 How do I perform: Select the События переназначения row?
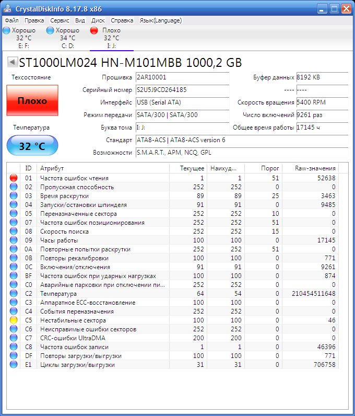173,311
